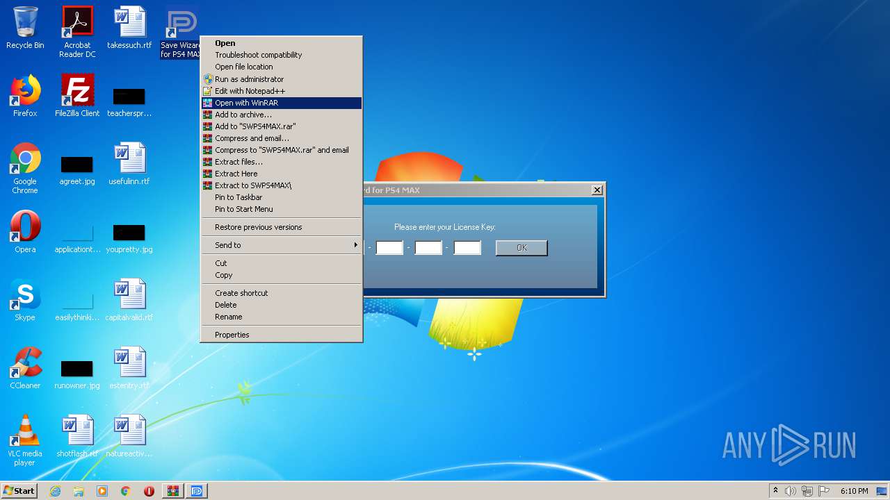This screenshot has height=500, width=890.
Task: Select Extract Here entry
Action: (x=281, y=174)
